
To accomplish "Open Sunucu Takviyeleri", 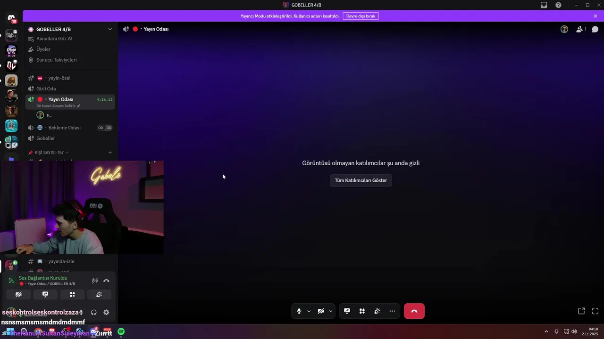I will (56, 60).
